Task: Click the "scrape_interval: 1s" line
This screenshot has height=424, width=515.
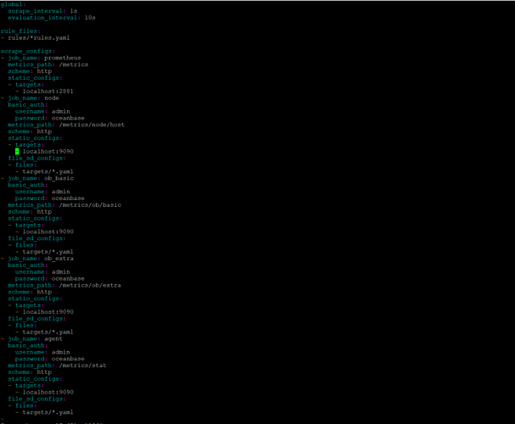Action: click(x=42, y=11)
